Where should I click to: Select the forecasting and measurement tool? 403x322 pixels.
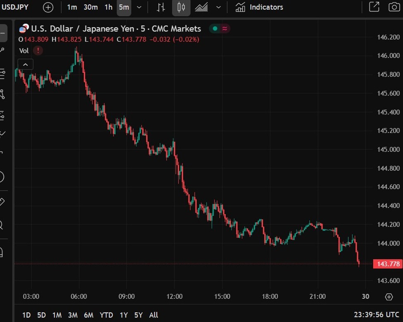click(2, 116)
